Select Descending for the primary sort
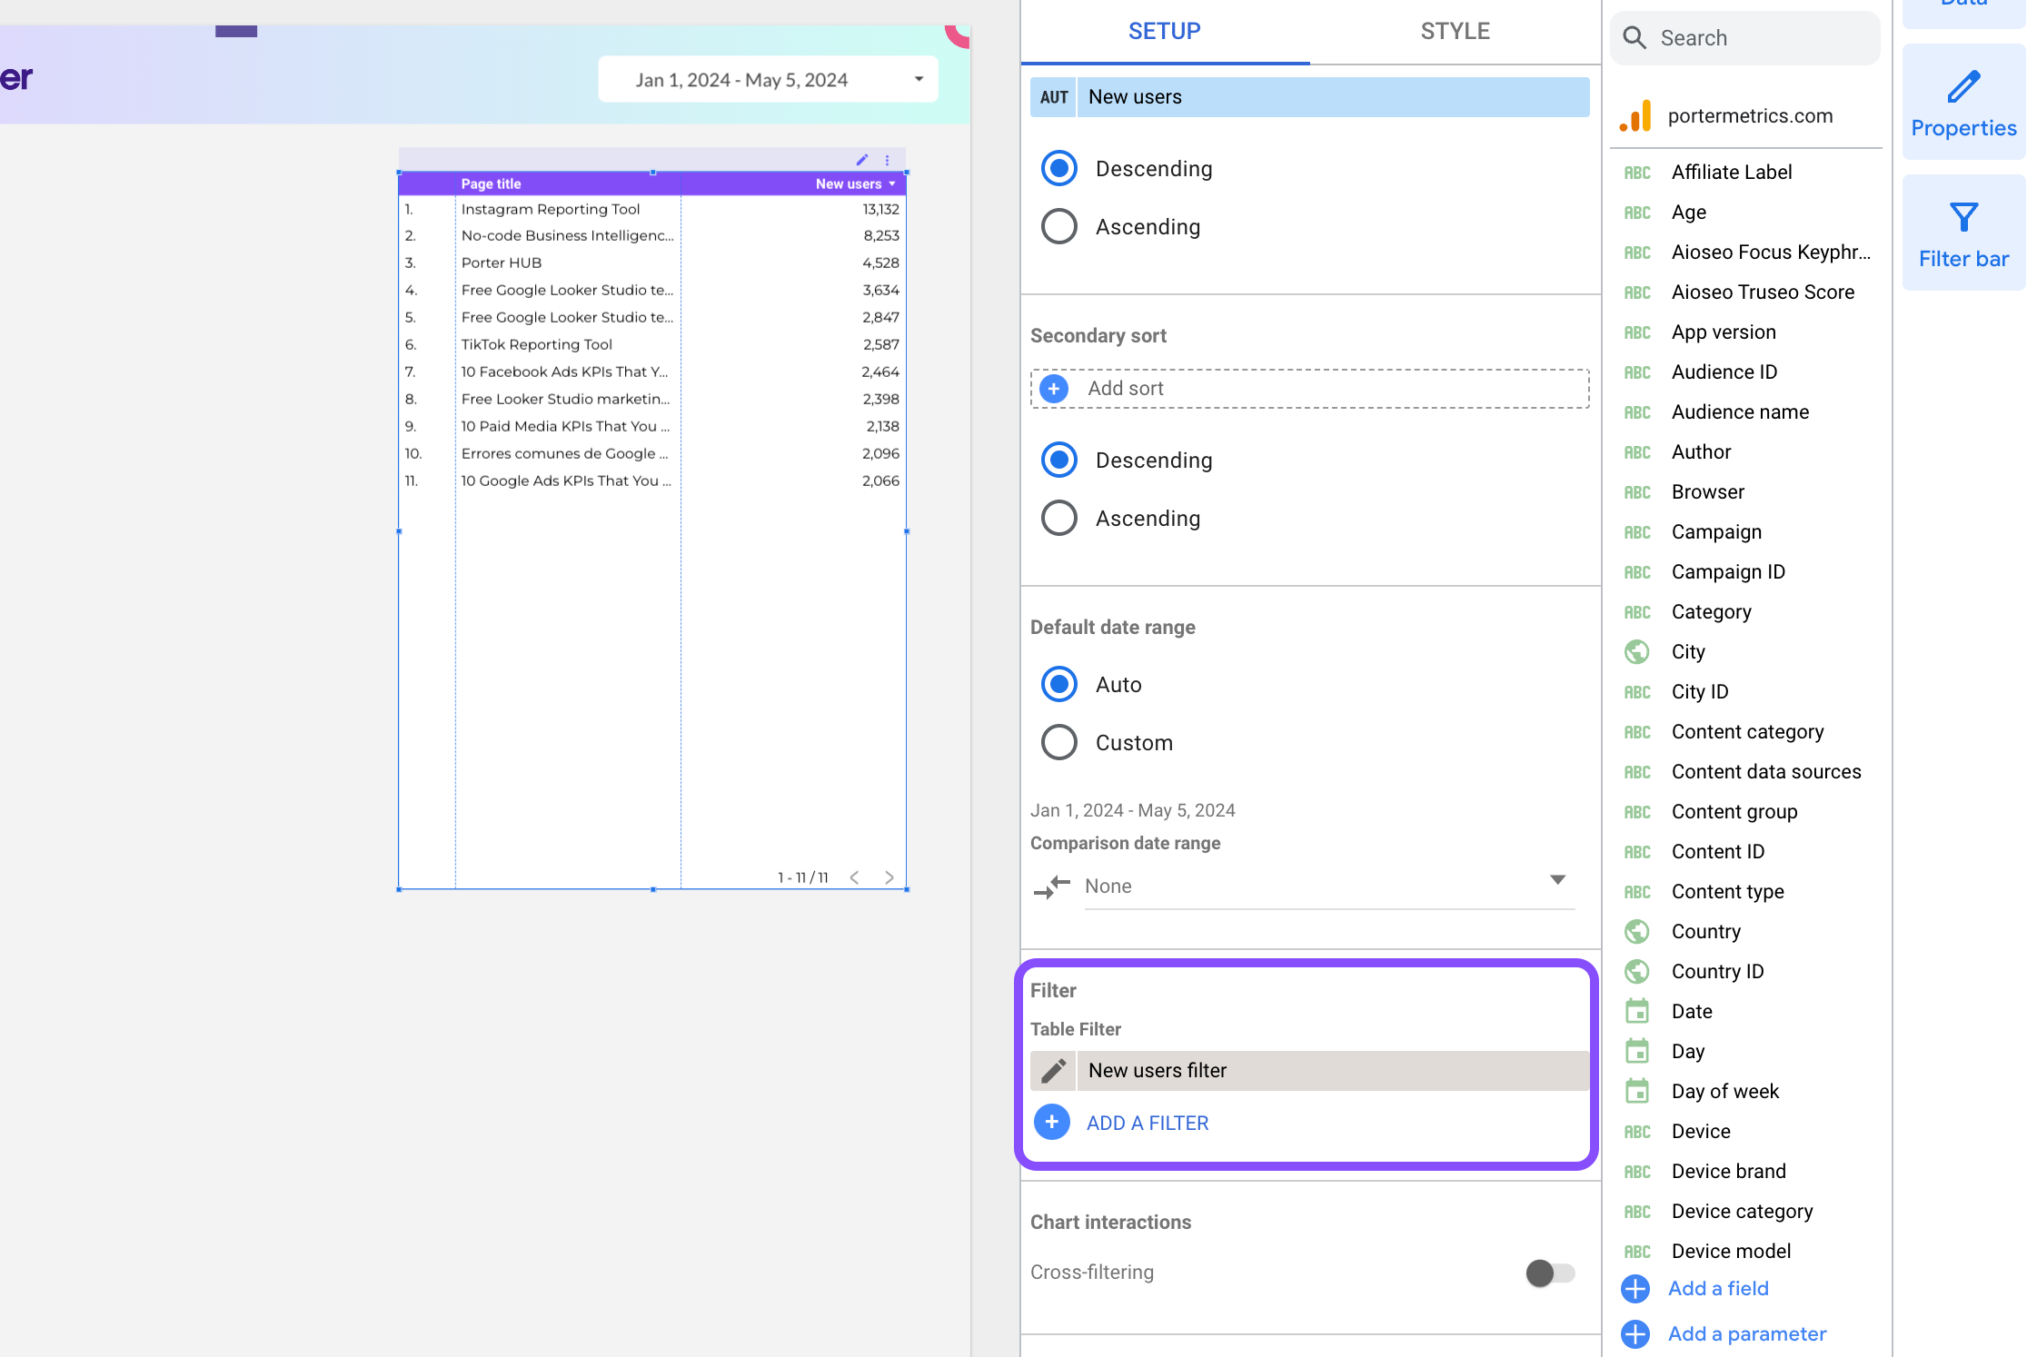Screen dimensions: 2037x1357 point(1059,169)
